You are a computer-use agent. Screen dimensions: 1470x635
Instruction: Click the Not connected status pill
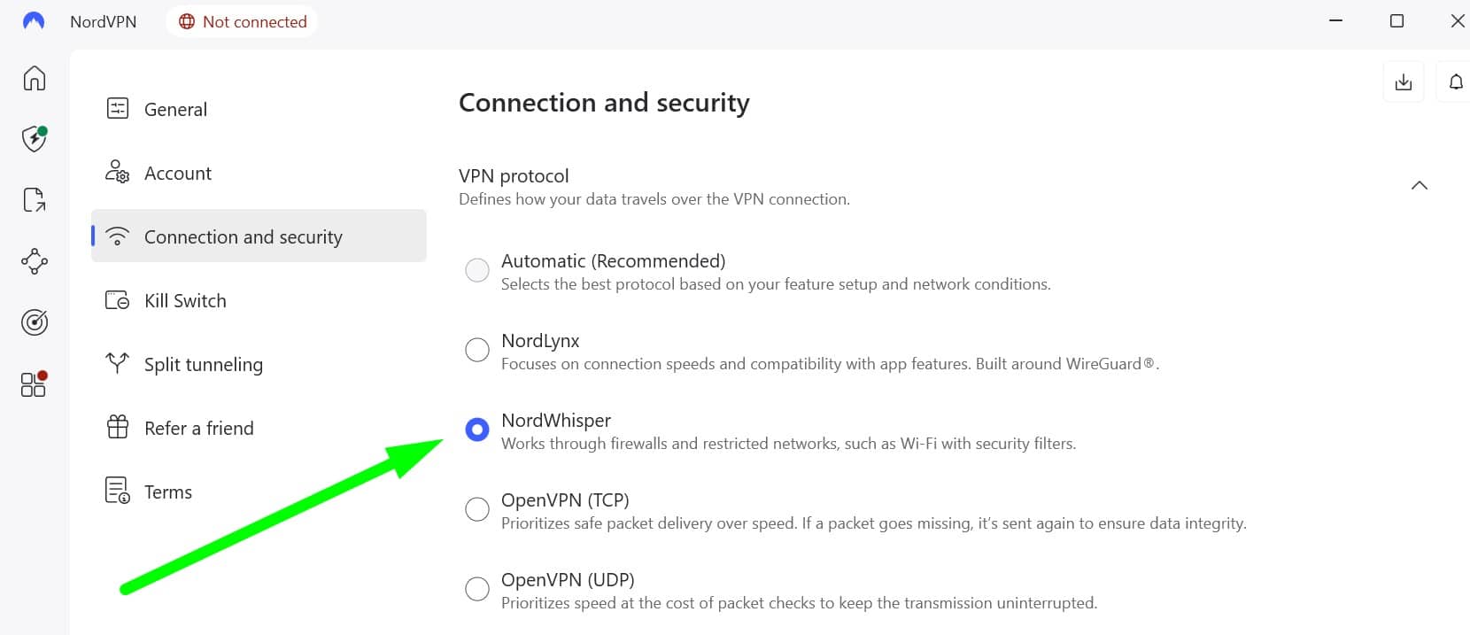click(x=242, y=21)
